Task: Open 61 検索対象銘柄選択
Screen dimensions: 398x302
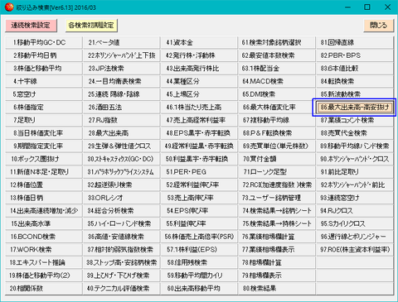Action: 277,42
